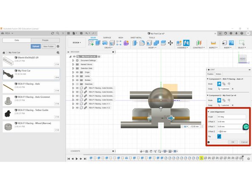Expand the Selection Sets node
252x189 pixels.
[73, 68]
